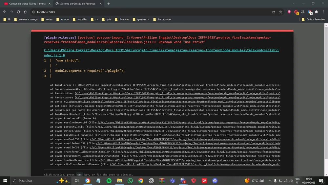Open Microsoft Teams in the taskbar

pyautogui.click(x=173, y=181)
